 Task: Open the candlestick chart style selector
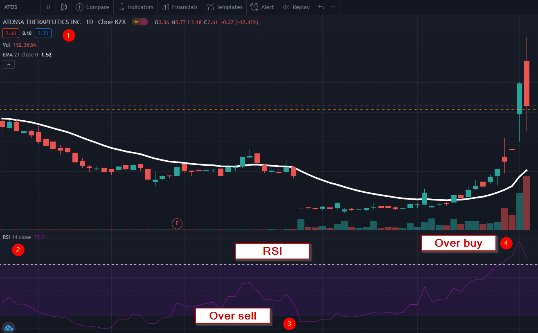(63, 7)
